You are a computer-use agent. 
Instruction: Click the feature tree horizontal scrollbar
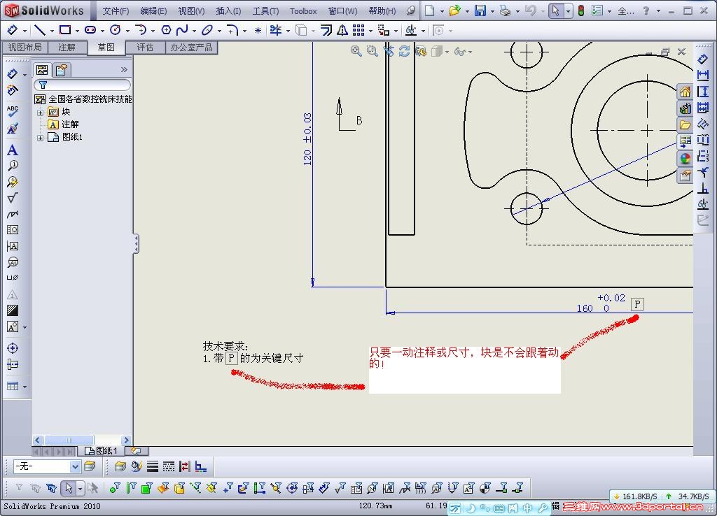click(81, 440)
